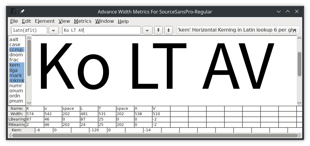The image size is (310, 146).
Task: Open the Edit menu
Action: click(26, 21)
